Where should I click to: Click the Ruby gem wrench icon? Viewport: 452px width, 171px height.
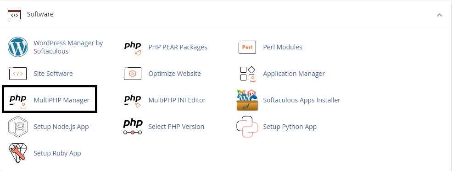coord(18,153)
